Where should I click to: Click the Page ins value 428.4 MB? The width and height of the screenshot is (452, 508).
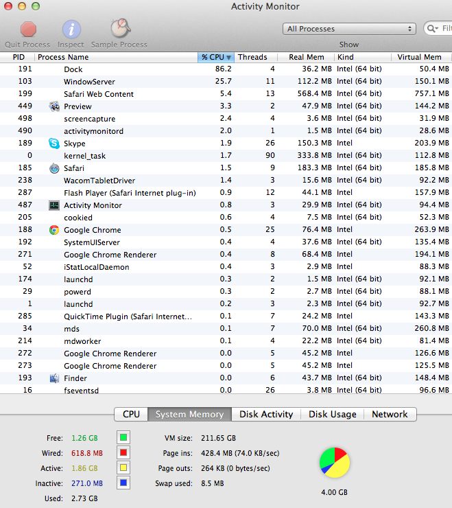pyautogui.click(x=240, y=453)
